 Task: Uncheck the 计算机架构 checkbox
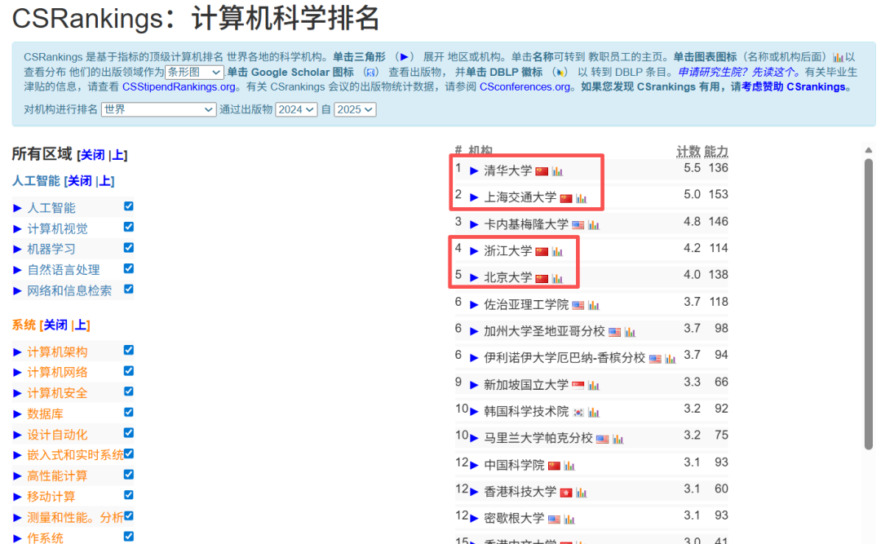(129, 350)
